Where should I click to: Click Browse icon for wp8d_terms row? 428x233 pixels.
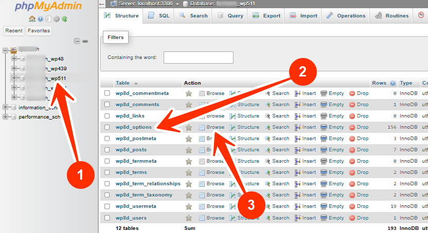202,172
